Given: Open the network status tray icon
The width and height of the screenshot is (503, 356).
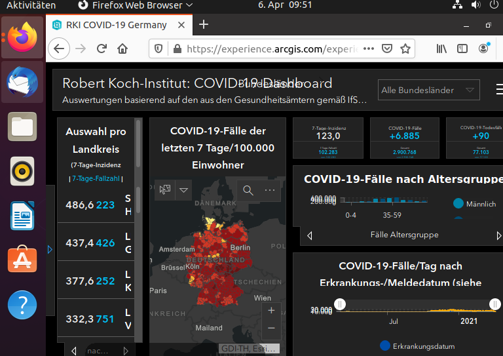Looking at the screenshot, I should 457,5.
